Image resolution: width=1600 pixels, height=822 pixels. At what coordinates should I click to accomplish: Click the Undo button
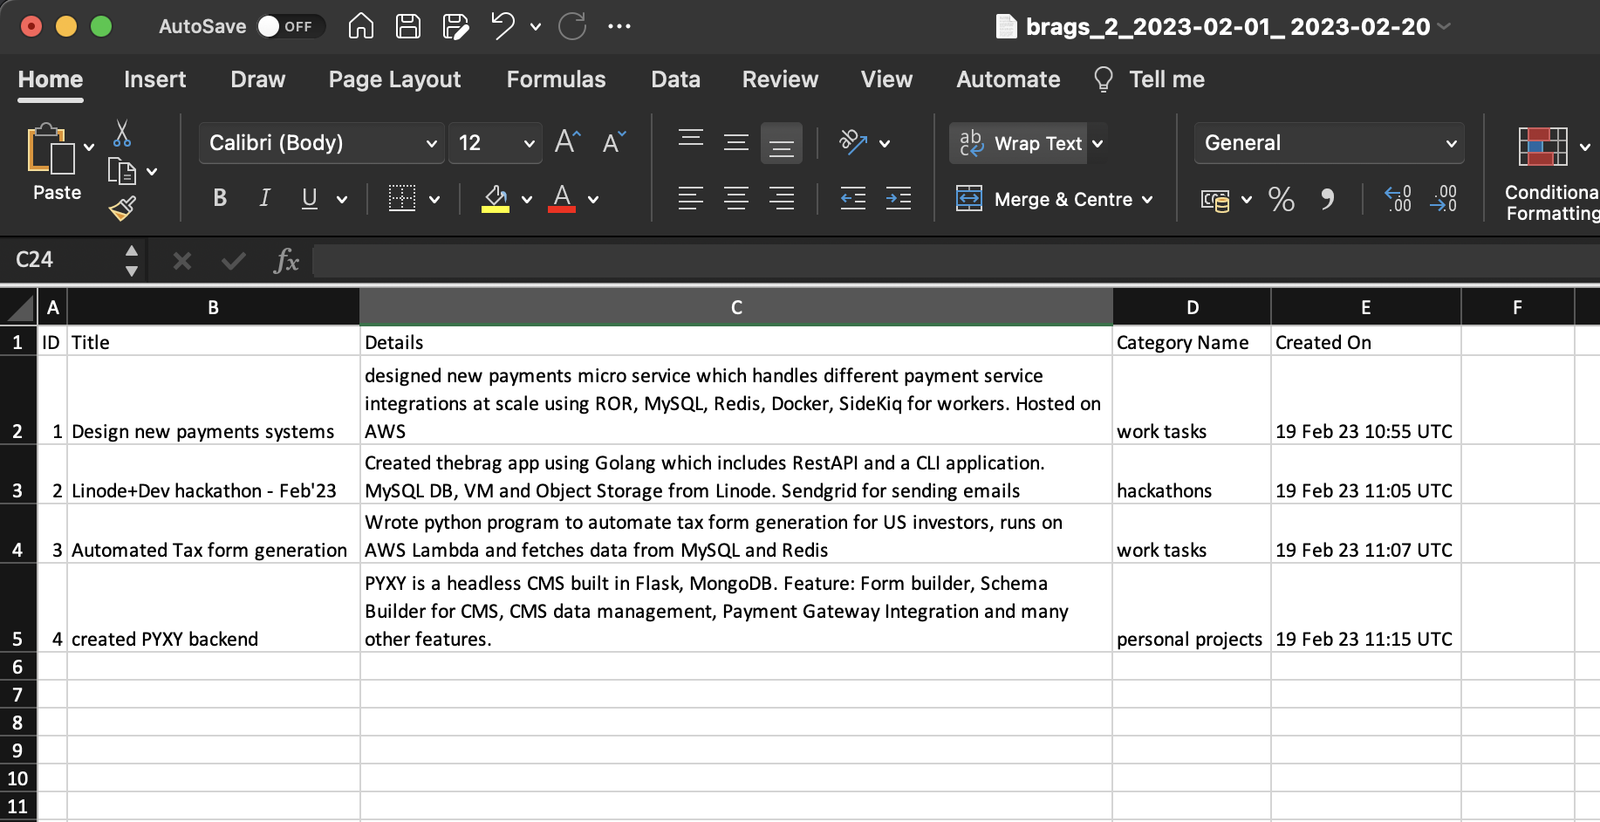click(499, 26)
